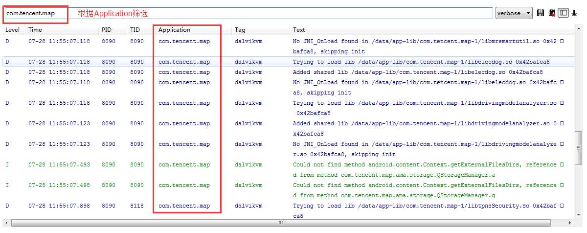
Task: Select the line ending 'QStorageManager.a'
Action: coord(289,170)
